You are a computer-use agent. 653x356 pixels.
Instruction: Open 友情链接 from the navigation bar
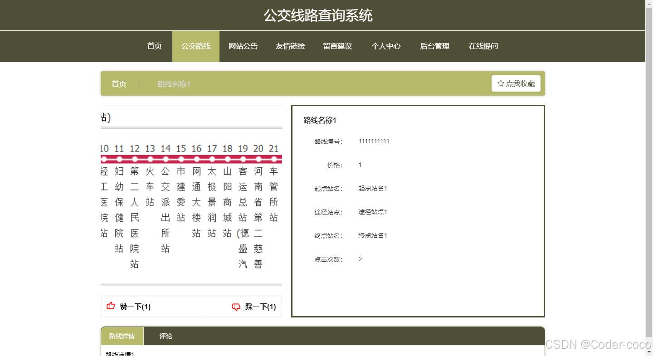[x=290, y=46]
